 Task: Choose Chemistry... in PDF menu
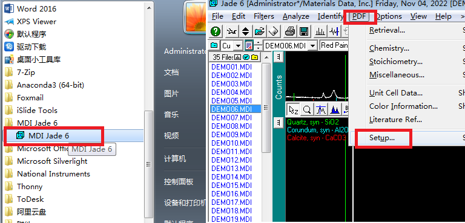389,48
